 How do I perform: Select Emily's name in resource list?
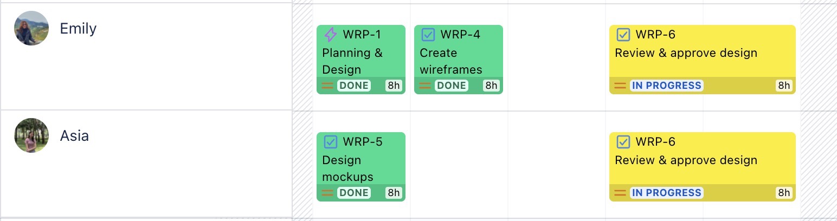[78, 28]
